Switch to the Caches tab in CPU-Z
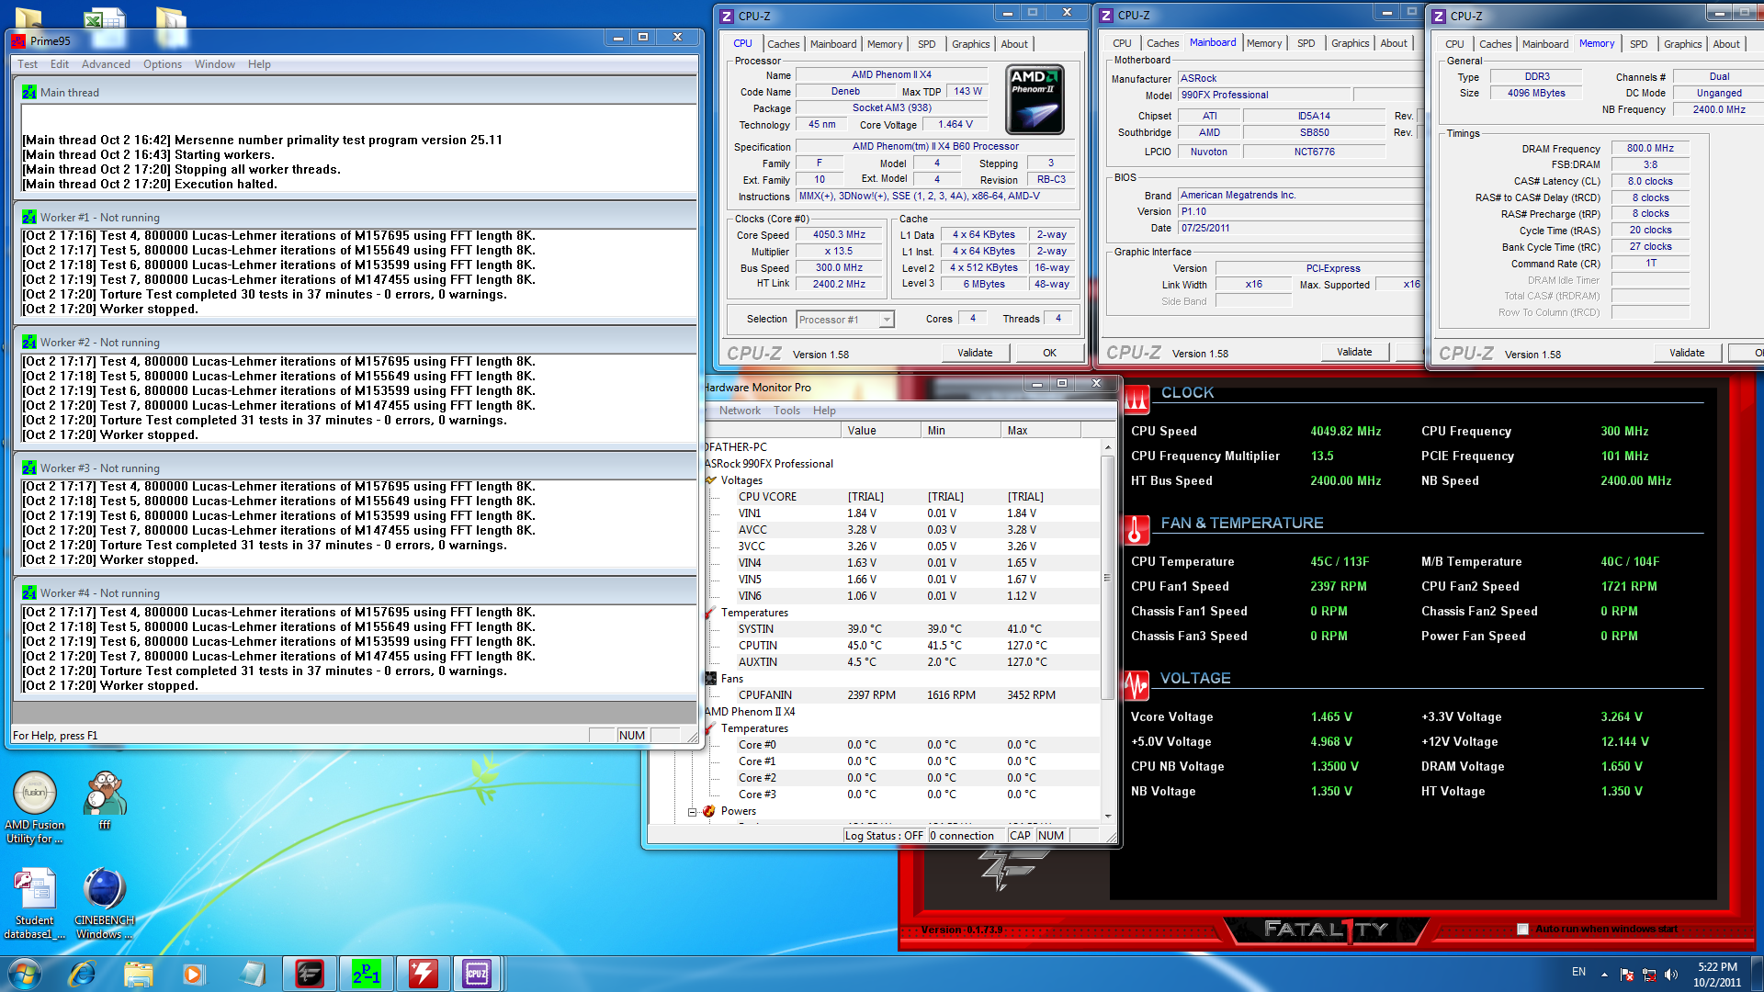The width and height of the screenshot is (1764, 992). [783, 44]
